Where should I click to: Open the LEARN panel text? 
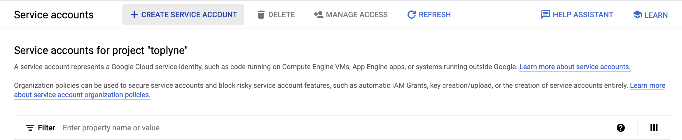point(656,15)
